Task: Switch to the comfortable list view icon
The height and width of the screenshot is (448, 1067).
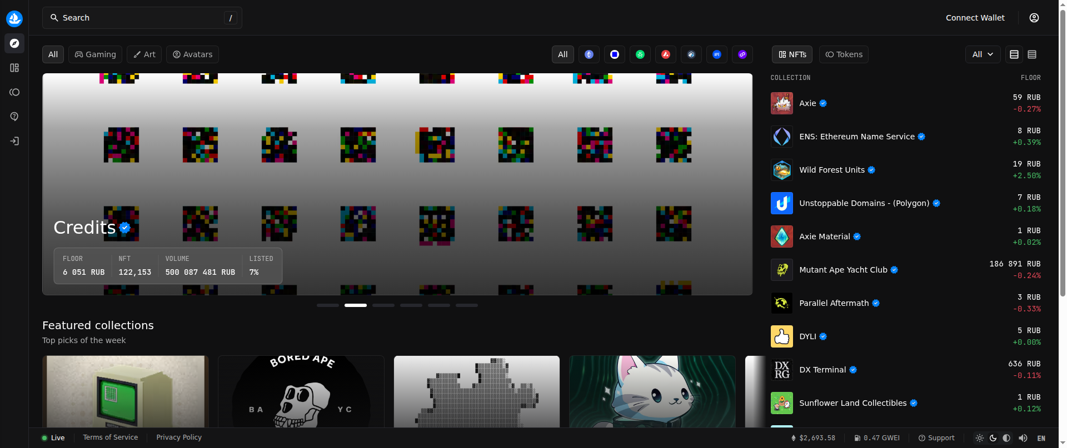Action: [x=1014, y=54]
